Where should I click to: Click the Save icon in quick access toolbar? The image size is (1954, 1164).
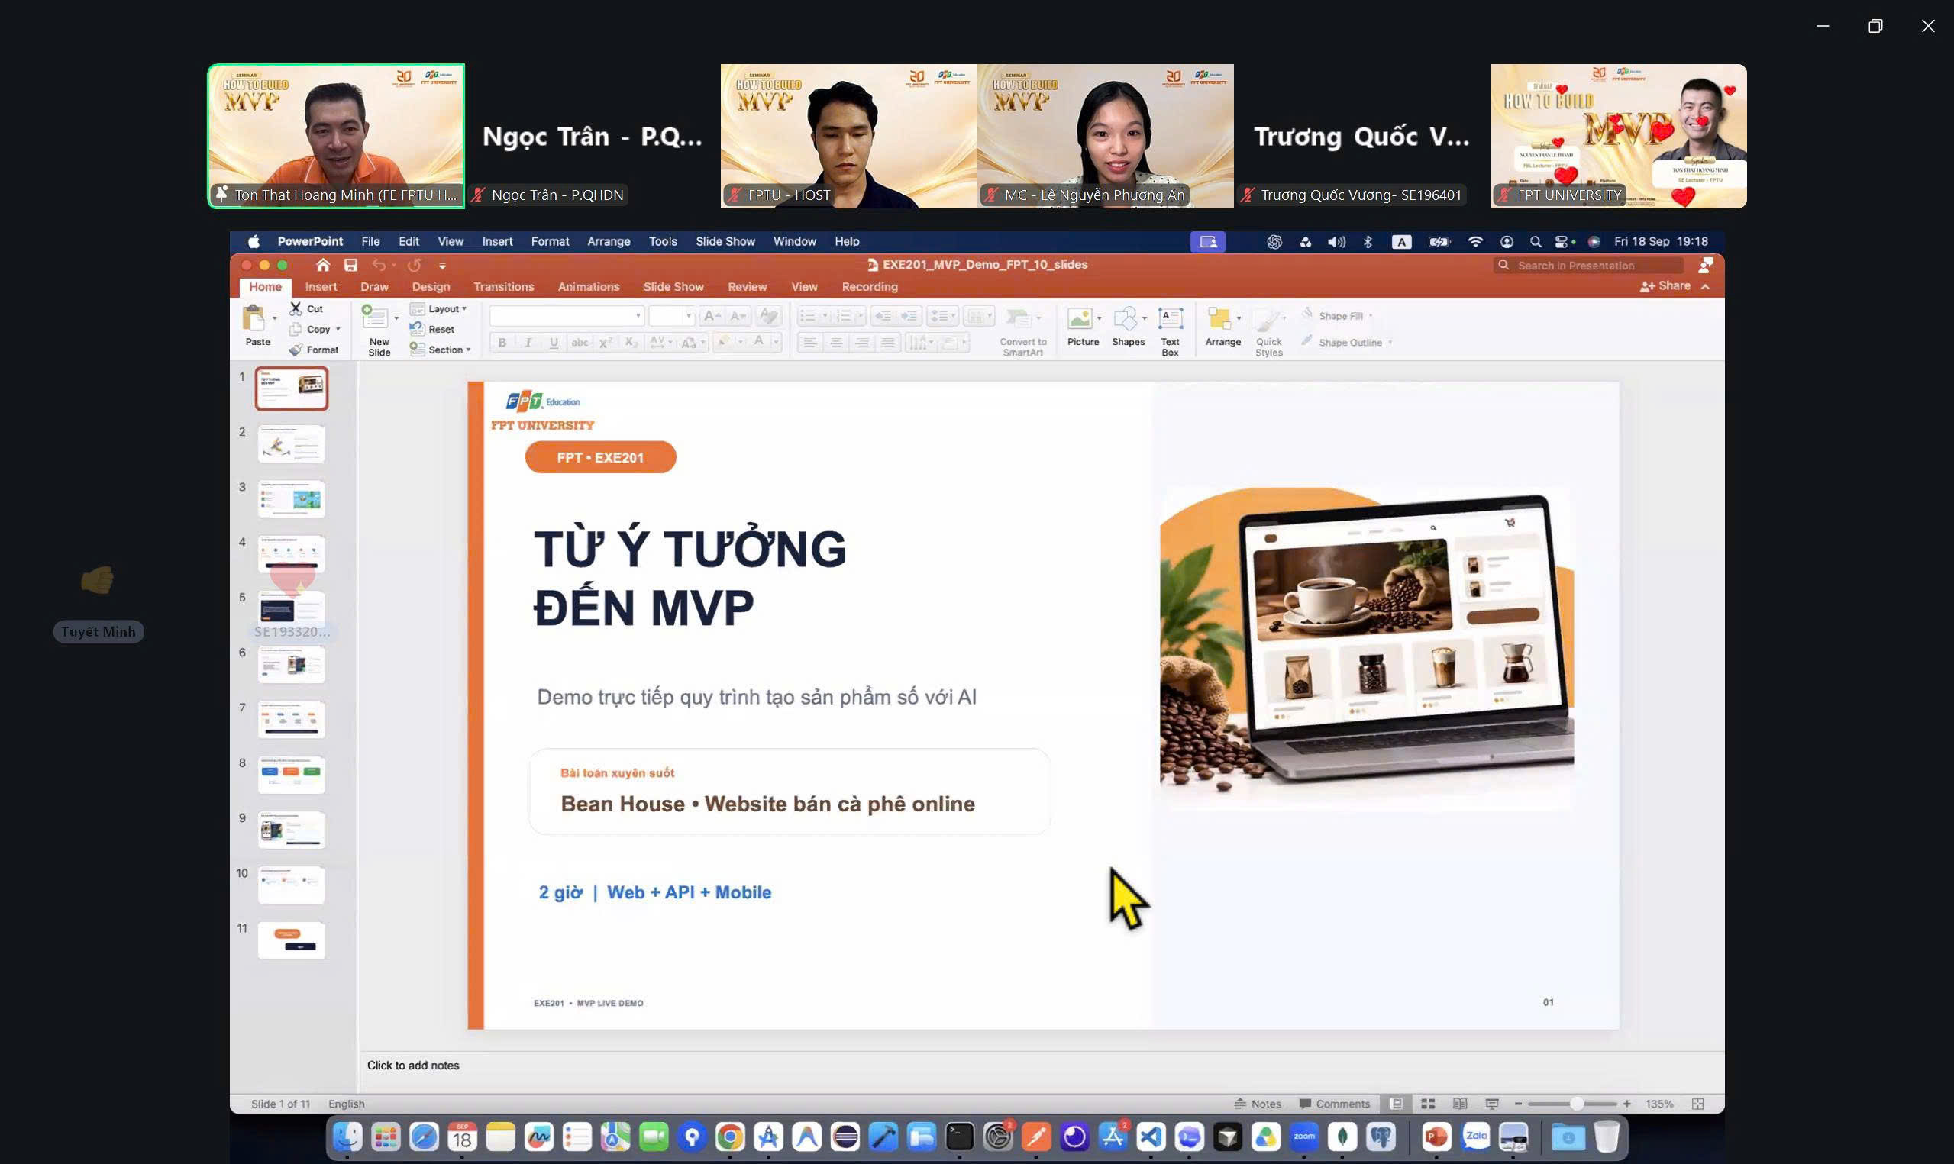350,265
